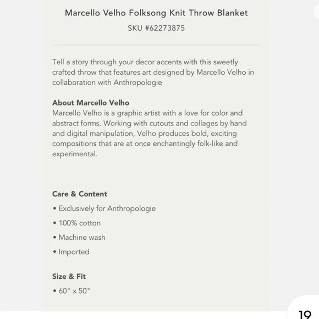The image size is (319, 319).
Task: Click 'collaboration with Anthropologie' text in description
Action: [107, 82]
